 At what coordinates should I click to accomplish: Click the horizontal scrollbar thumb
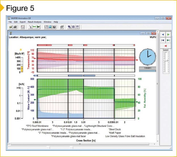[x=80, y=144]
